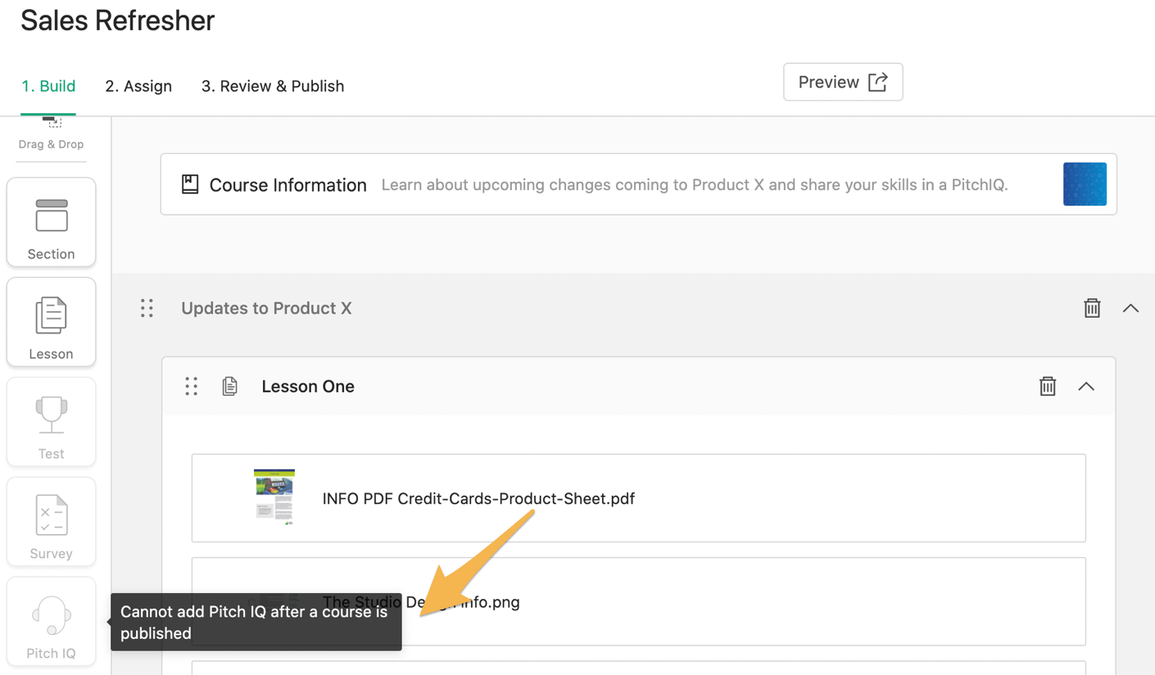Open the Course Information card
Image resolution: width=1155 pixels, height=675 pixels.
639,184
